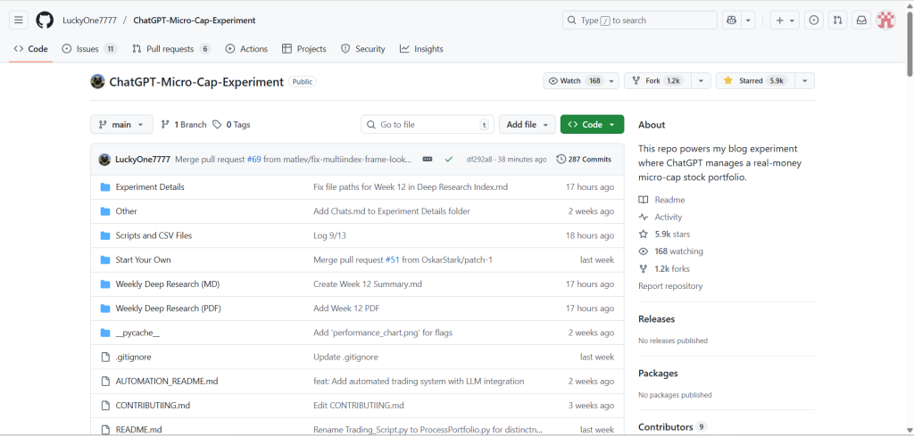Show commit status green checkmark details
914x436 pixels.
tap(448, 159)
